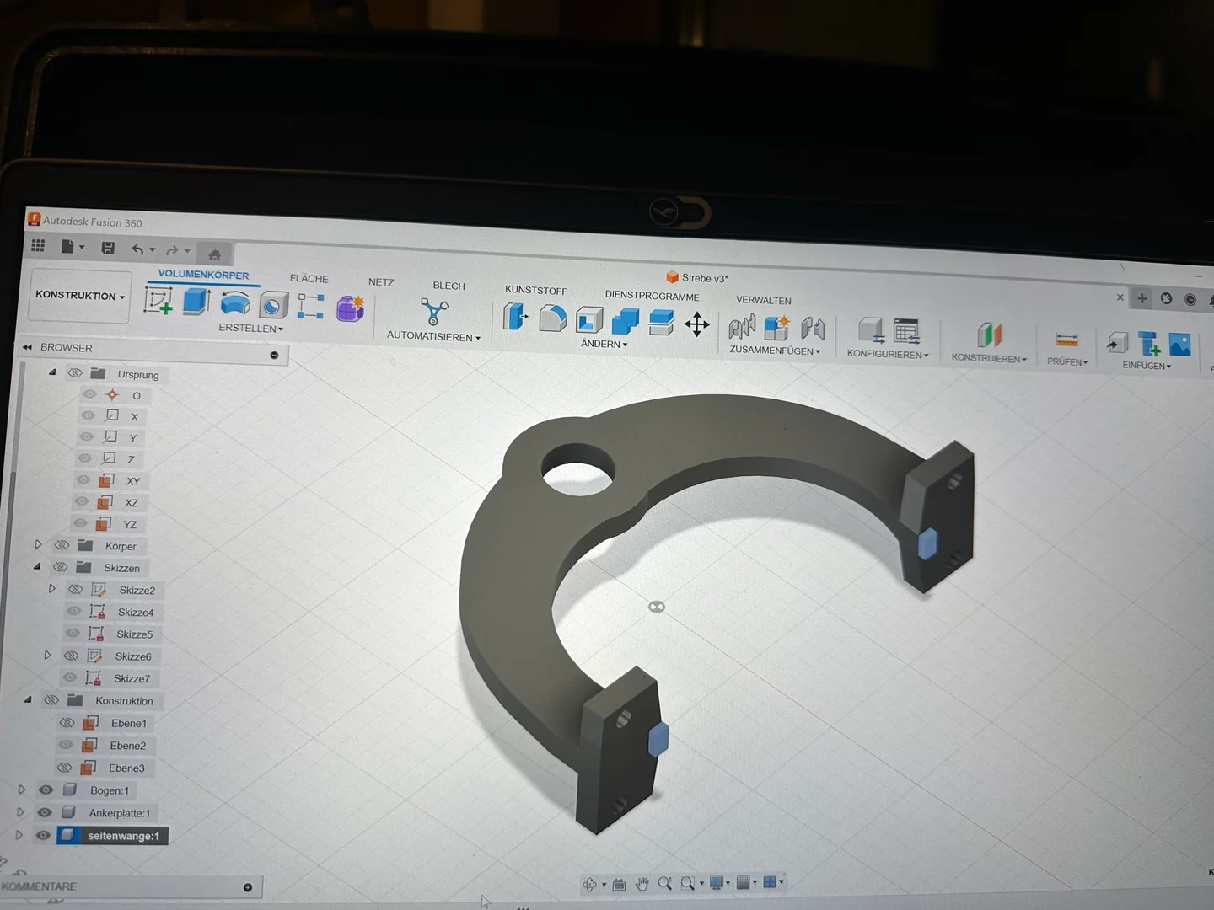Open the Konstruktion workspace dropdown
1214x910 pixels.
pyautogui.click(x=80, y=296)
